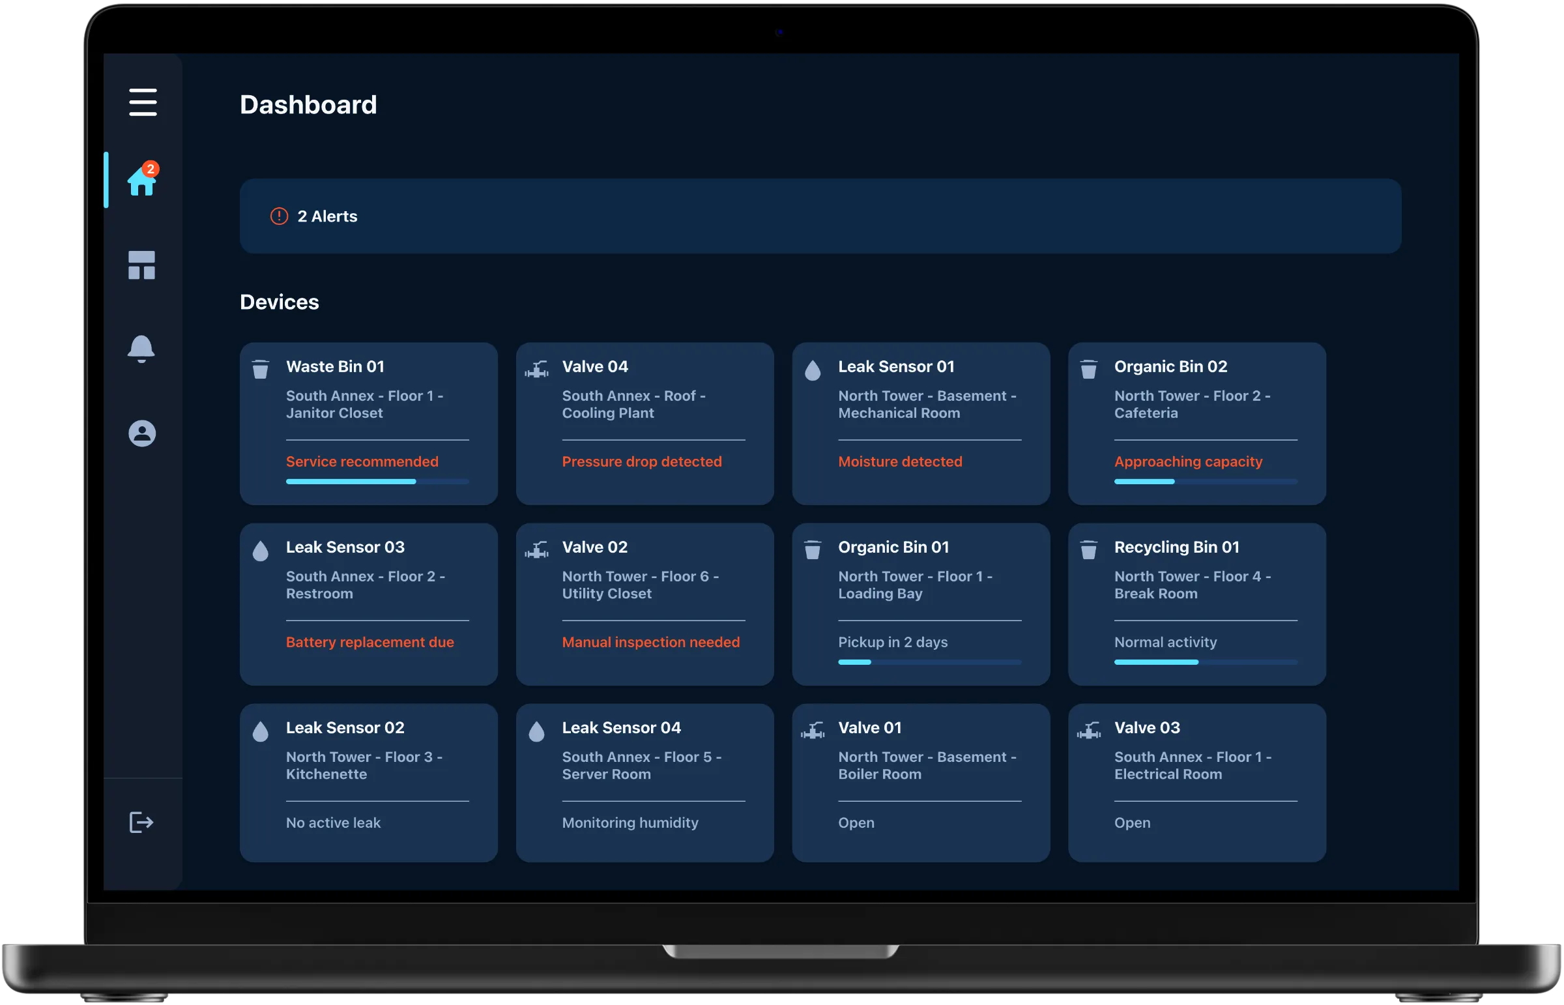Open the hamburger menu icon

(143, 102)
